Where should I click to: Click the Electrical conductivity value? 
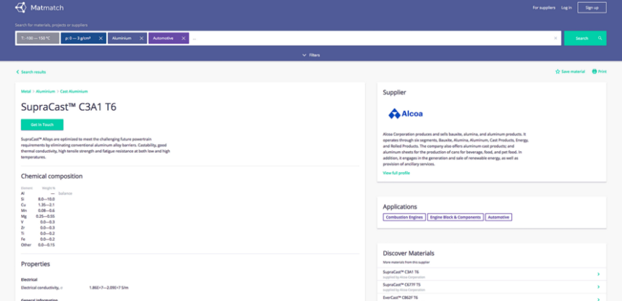pos(108,287)
